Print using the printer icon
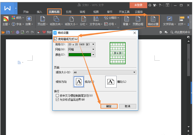The height and width of the screenshot is (135, 196). pyautogui.click(x=18, y=32)
